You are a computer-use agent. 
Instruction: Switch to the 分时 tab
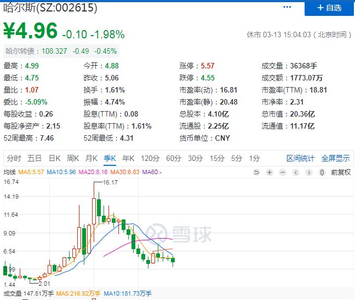tap(14, 158)
